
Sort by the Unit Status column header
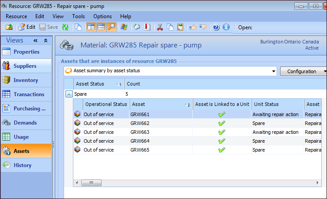pyautogui.click(x=266, y=104)
